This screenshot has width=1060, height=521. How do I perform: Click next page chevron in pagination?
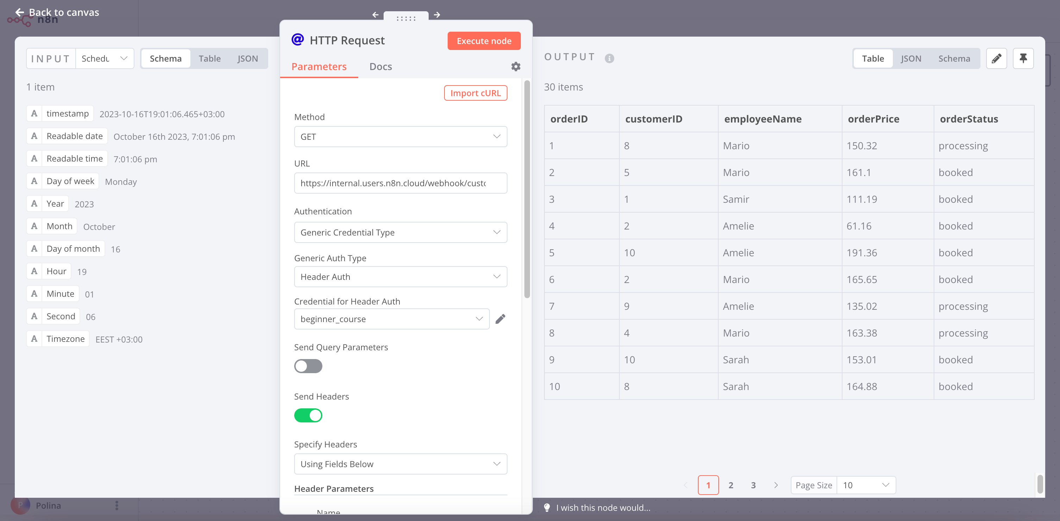776,485
